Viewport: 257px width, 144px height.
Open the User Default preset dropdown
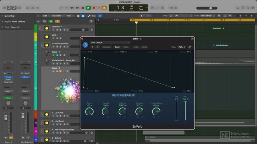(110, 43)
